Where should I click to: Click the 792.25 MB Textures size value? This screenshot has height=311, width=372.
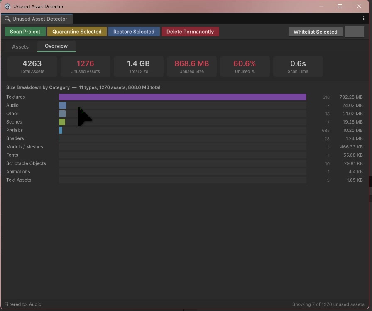pos(351,97)
